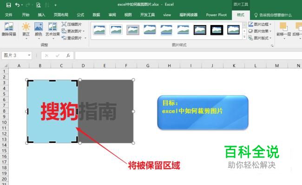Viewport: 302px width, 185px height.
Task: Open the Power Pivot tab
Action: (216, 15)
